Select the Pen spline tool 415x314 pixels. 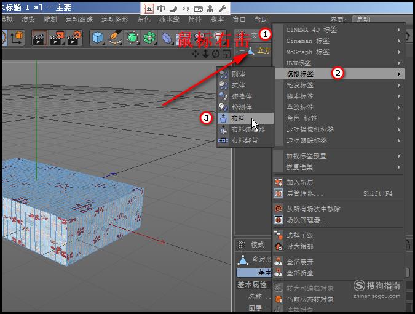(x=116, y=38)
